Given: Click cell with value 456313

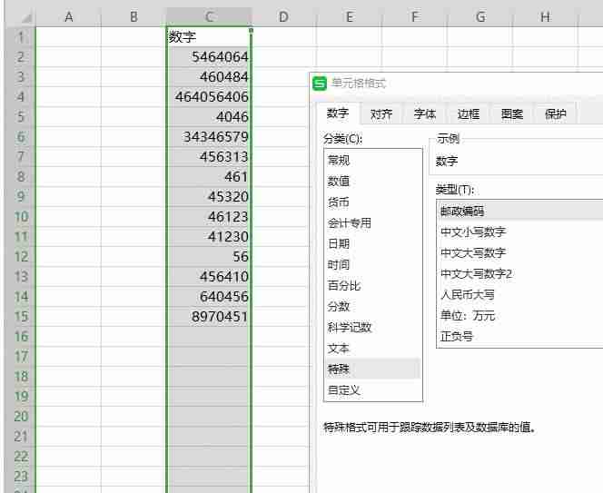Looking at the screenshot, I should point(209,157).
